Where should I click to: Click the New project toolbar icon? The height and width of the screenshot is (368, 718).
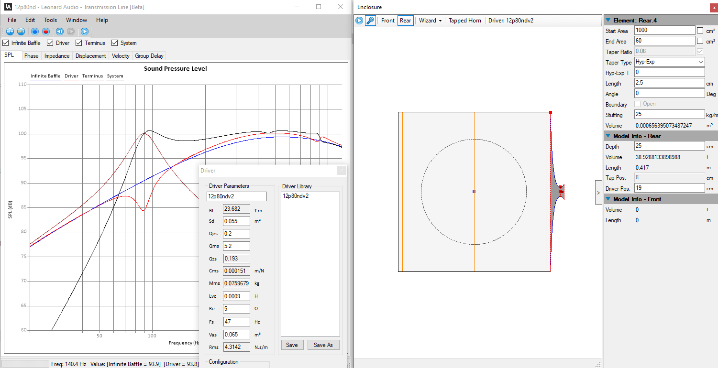[x=10, y=32]
